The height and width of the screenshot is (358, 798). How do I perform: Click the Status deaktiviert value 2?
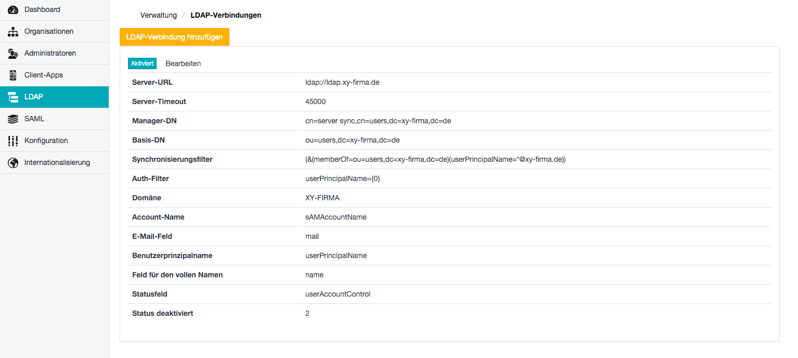coord(307,313)
